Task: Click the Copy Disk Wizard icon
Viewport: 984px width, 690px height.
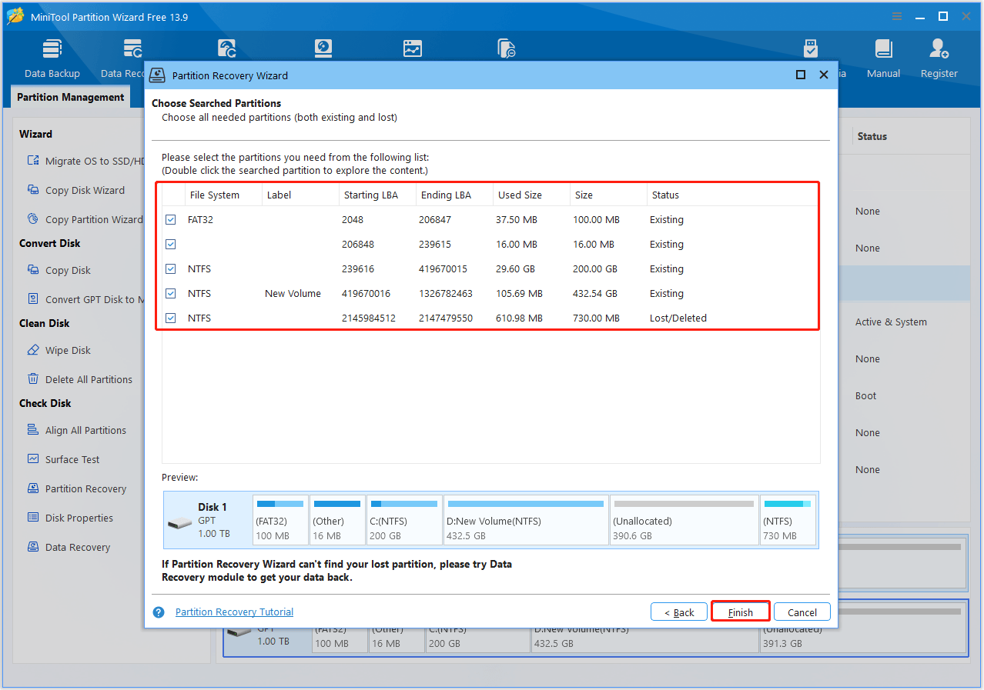Action: click(x=33, y=190)
